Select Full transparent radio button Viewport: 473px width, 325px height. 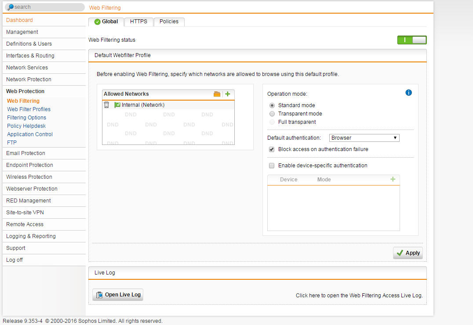[x=272, y=122]
